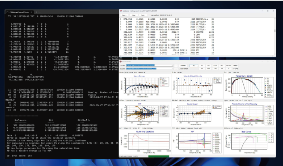Click 'Passed' text in the terminal output
The height and width of the screenshot is (166, 283).
[92, 95]
